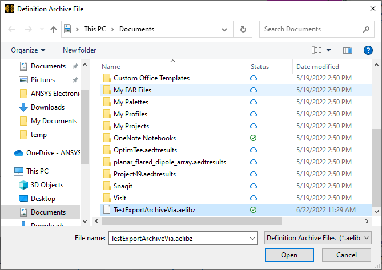Click in the File name input field

(179, 239)
